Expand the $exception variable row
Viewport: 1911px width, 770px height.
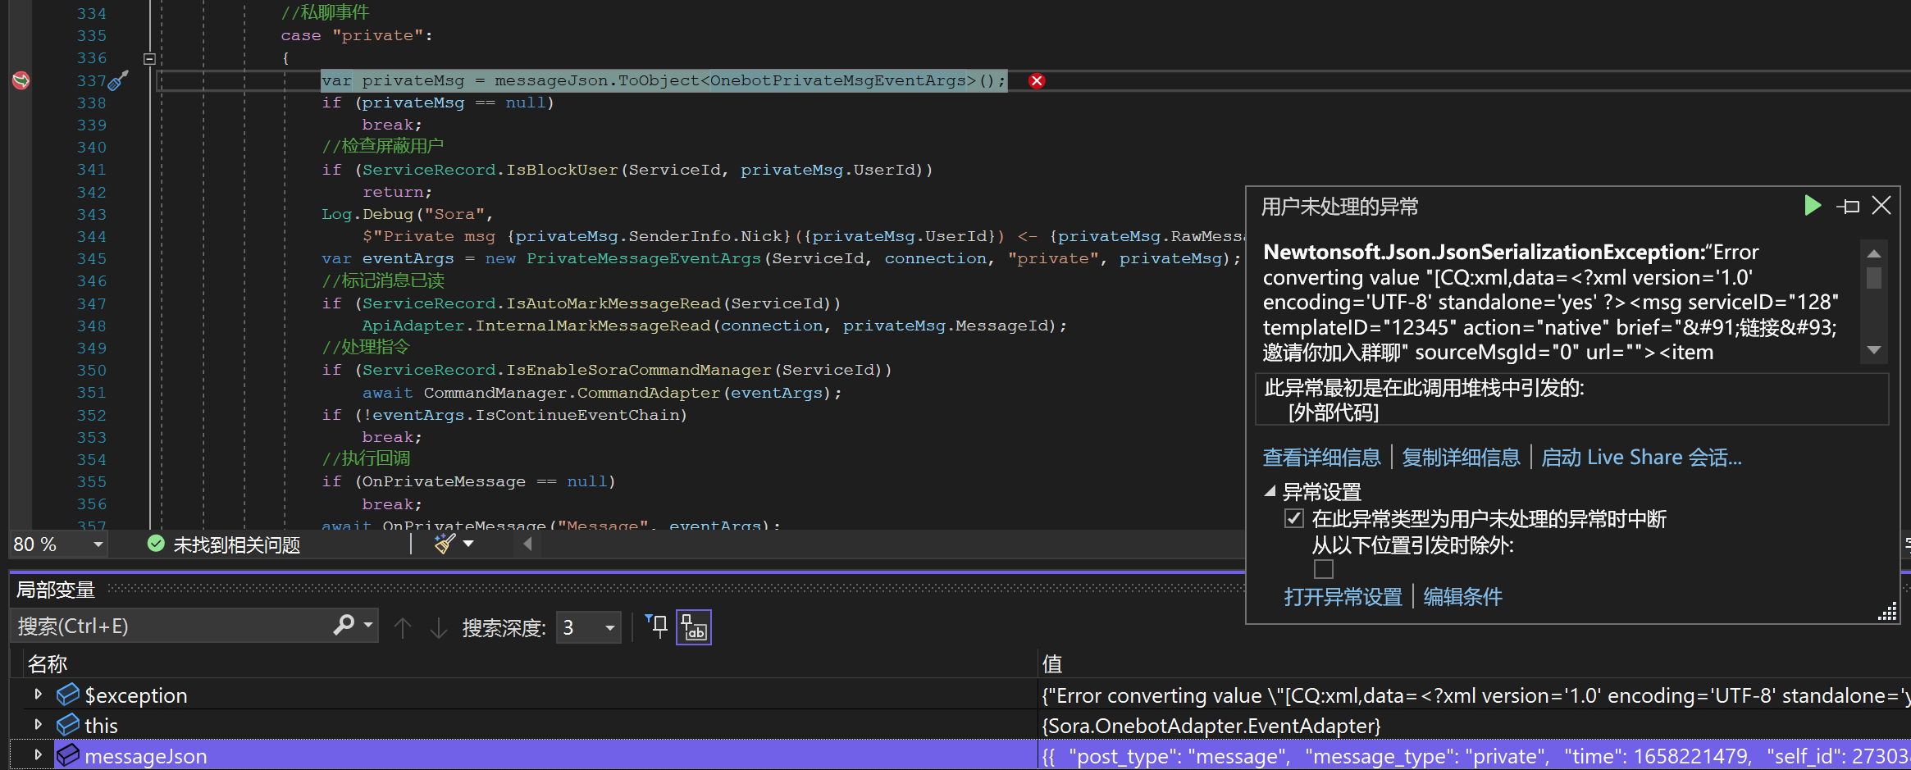(38, 695)
